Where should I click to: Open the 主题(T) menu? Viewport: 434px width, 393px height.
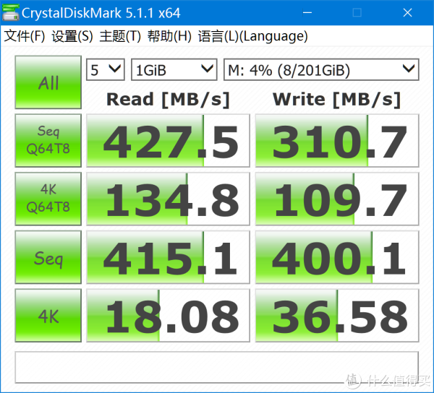[x=120, y=36]
